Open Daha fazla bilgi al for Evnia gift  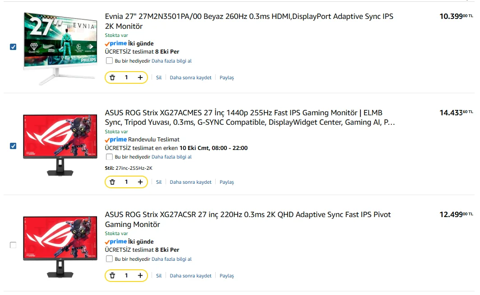coord(171,61)
